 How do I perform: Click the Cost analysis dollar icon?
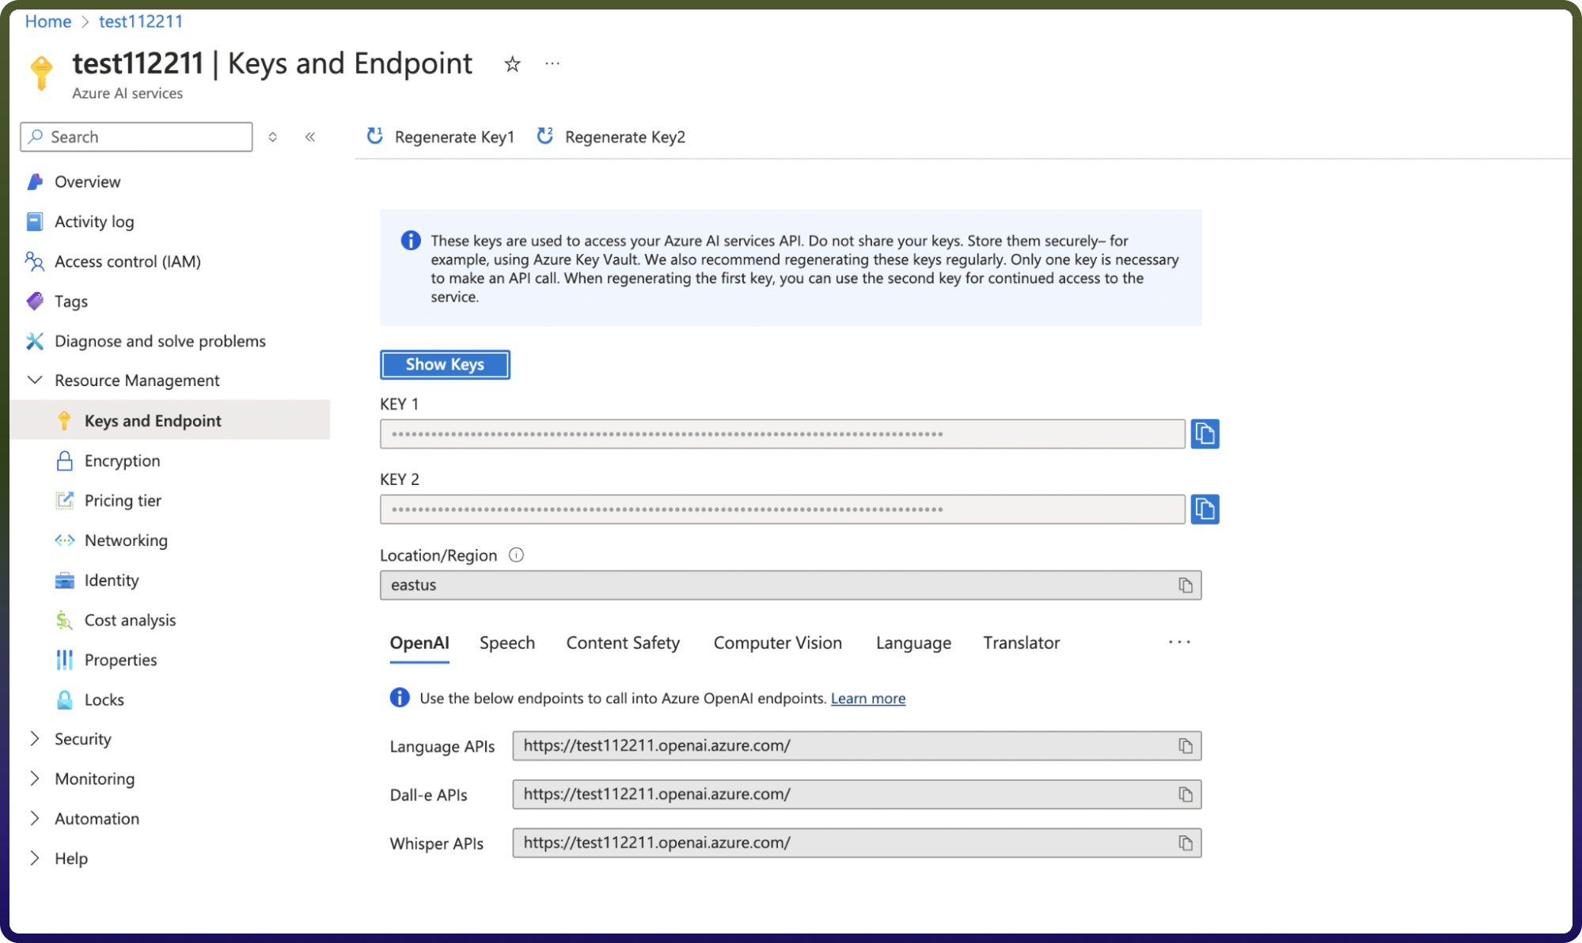click(64, 620)
